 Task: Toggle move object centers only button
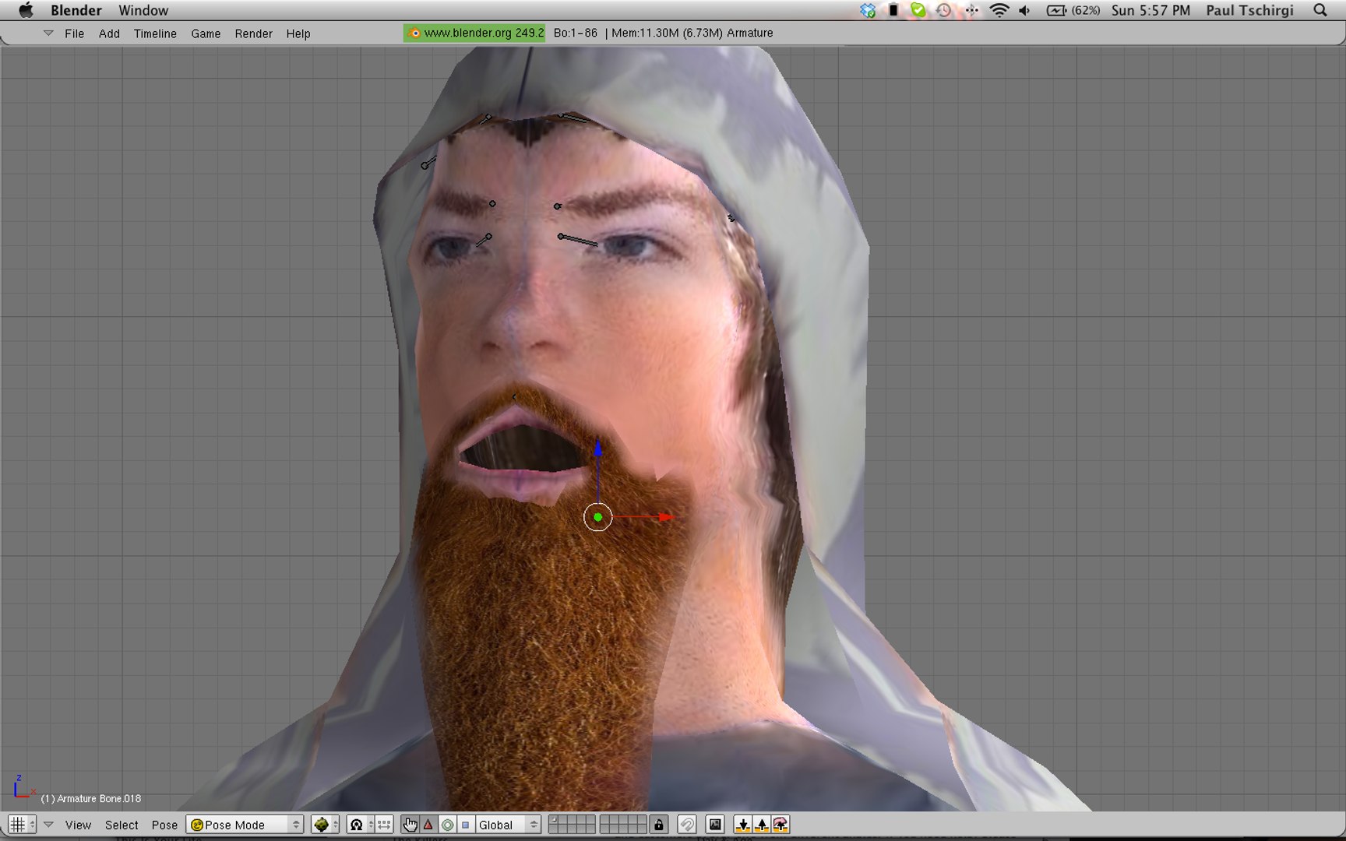(384, 825)
